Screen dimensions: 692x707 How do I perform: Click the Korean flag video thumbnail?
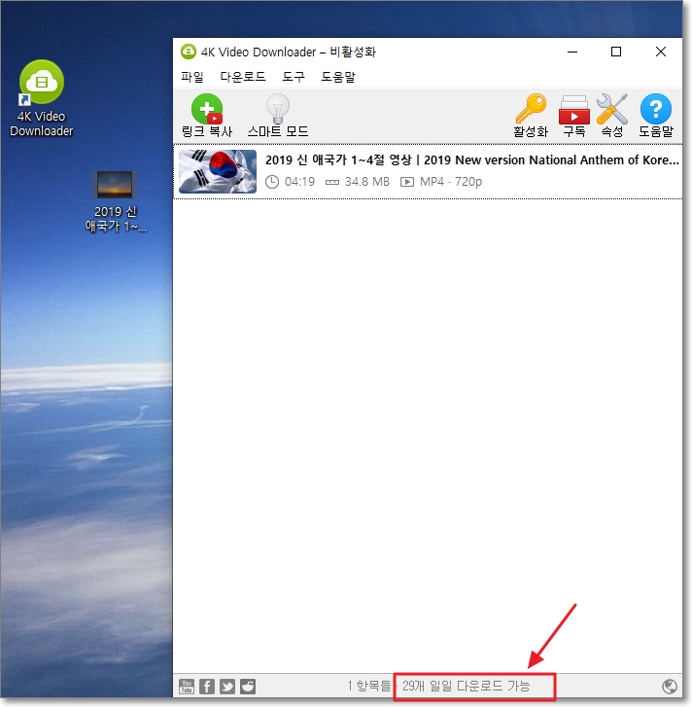pos(218,171)
